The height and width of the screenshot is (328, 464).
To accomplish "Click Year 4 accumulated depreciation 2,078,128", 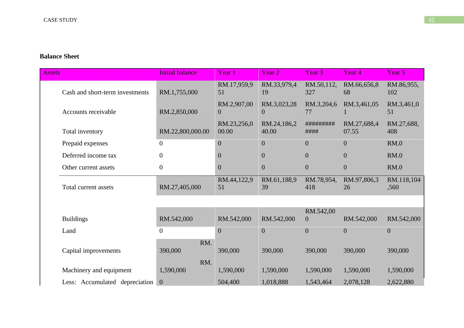I will pos(357,282).
